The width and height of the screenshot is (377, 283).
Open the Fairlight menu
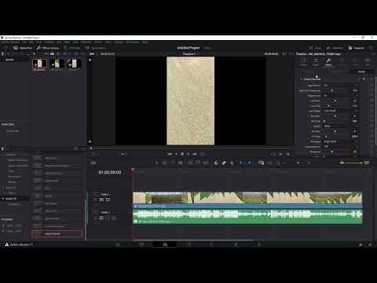[119, 42]
